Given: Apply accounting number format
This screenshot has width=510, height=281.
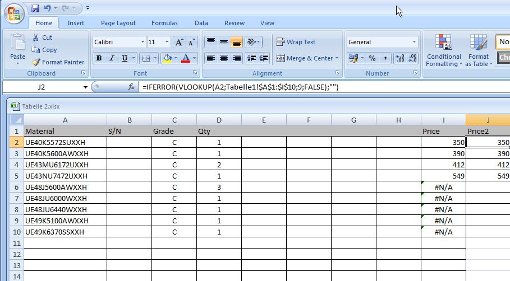Looking at the screenshot, I should 353,58.
